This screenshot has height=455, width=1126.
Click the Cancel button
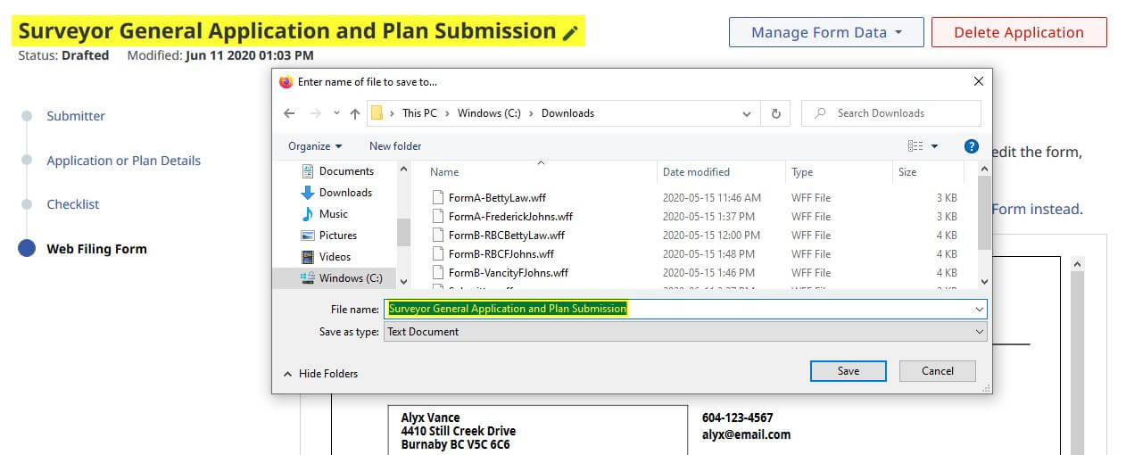938,371
